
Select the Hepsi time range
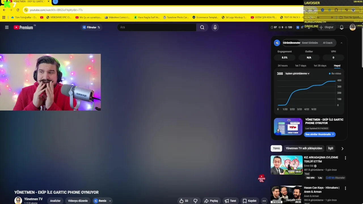337,66
